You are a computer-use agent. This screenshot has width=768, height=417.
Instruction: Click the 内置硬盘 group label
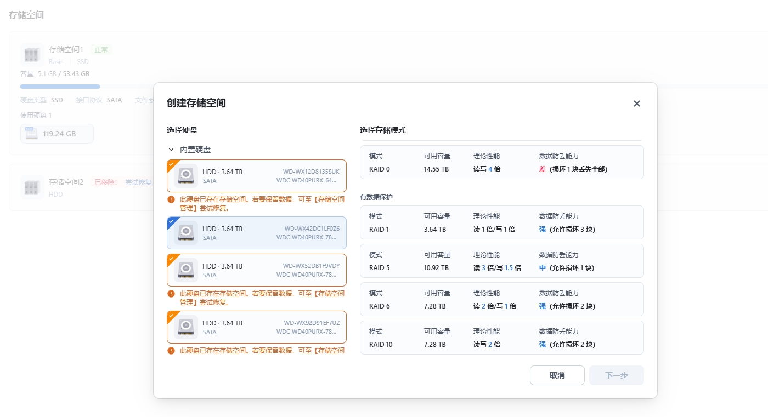click(x=195, y=150)
